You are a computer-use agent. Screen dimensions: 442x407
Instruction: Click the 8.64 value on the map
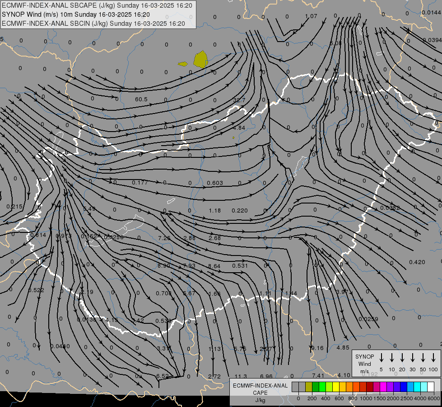click(x=214, y=266)
